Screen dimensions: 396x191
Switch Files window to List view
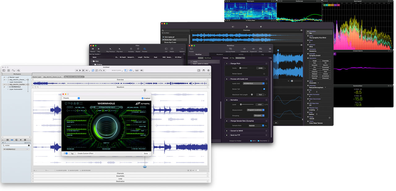[166, 49]
